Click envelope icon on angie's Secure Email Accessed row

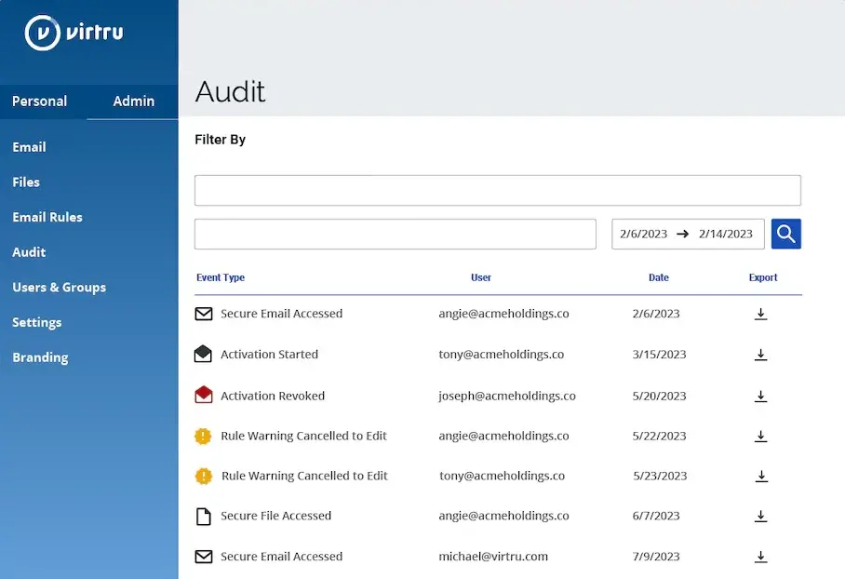click(x=204, y=314)
